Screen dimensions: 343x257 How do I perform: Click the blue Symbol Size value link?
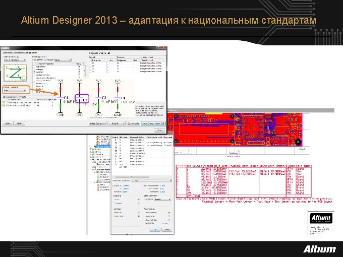[165, 224]
